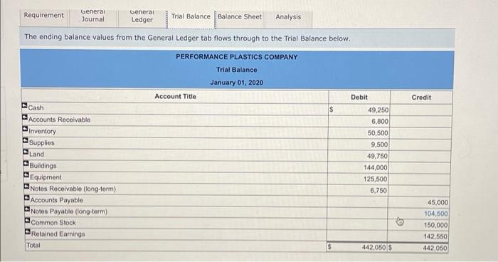This screenshot has width=498, height=262.
Task: Click the arrow icon beside Common Stock
Action: 28,220
